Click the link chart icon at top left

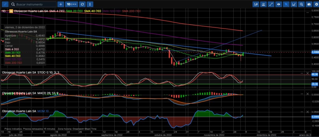pos(5,4)
